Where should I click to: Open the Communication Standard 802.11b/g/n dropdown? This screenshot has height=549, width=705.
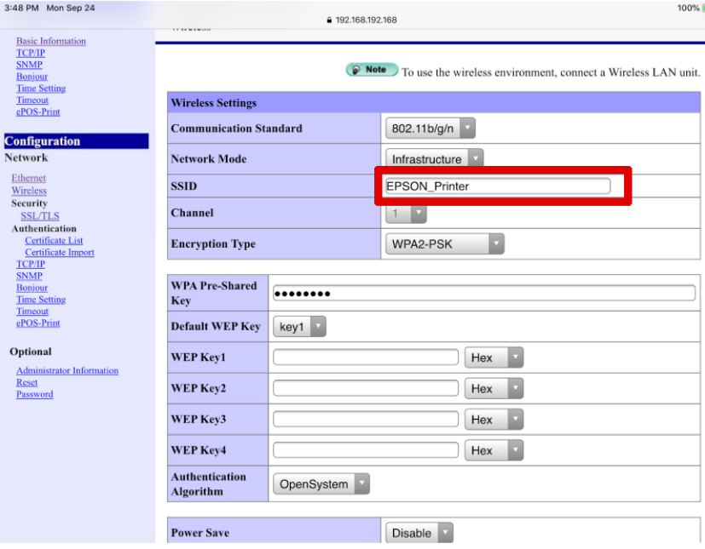(x=431, y=129)
